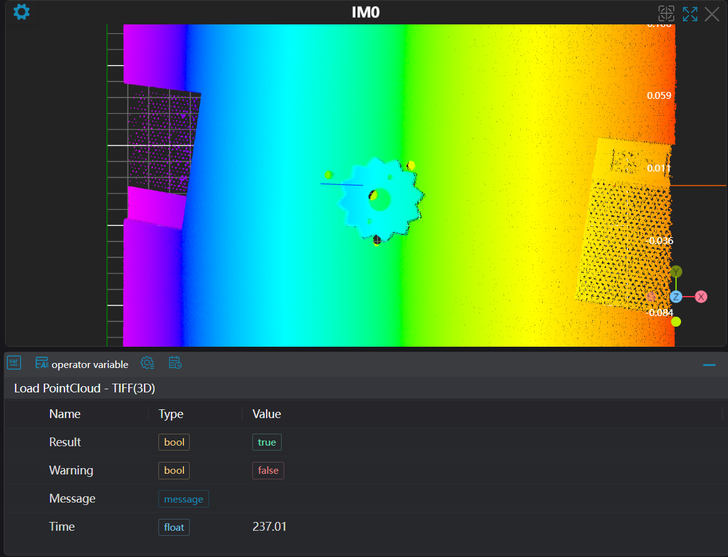
Task: Open the history clock-clipboard icon
Action: pyautogui.click(x=175, y=363)
